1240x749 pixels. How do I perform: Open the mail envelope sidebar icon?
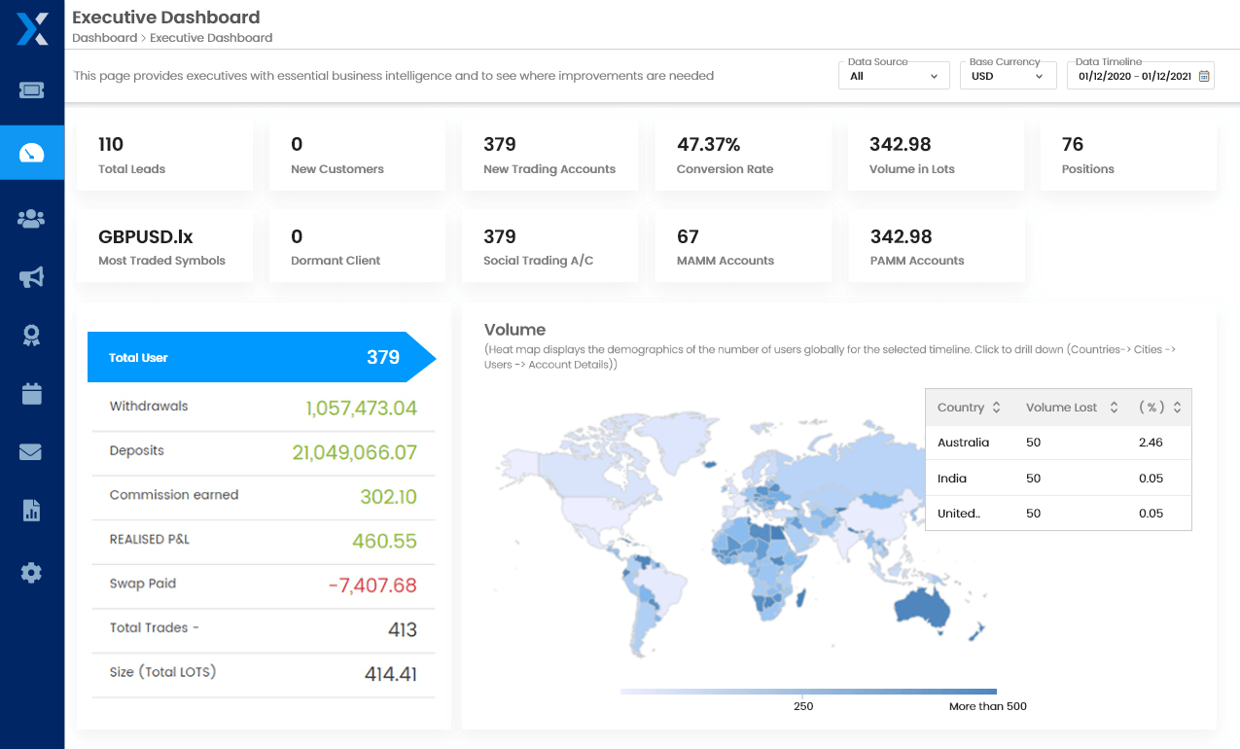(x=32, y=451)
